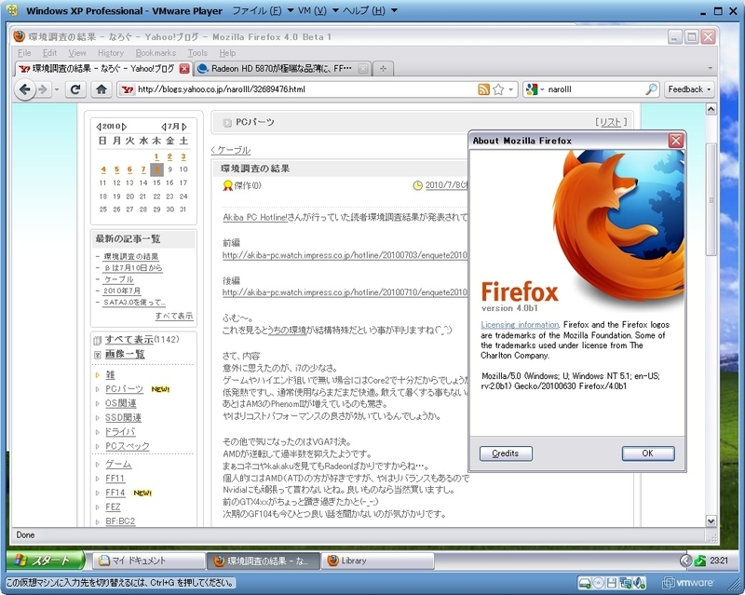Switch to Radeon HD 5870 tab

pyautogui.click(x=282, y=69)
